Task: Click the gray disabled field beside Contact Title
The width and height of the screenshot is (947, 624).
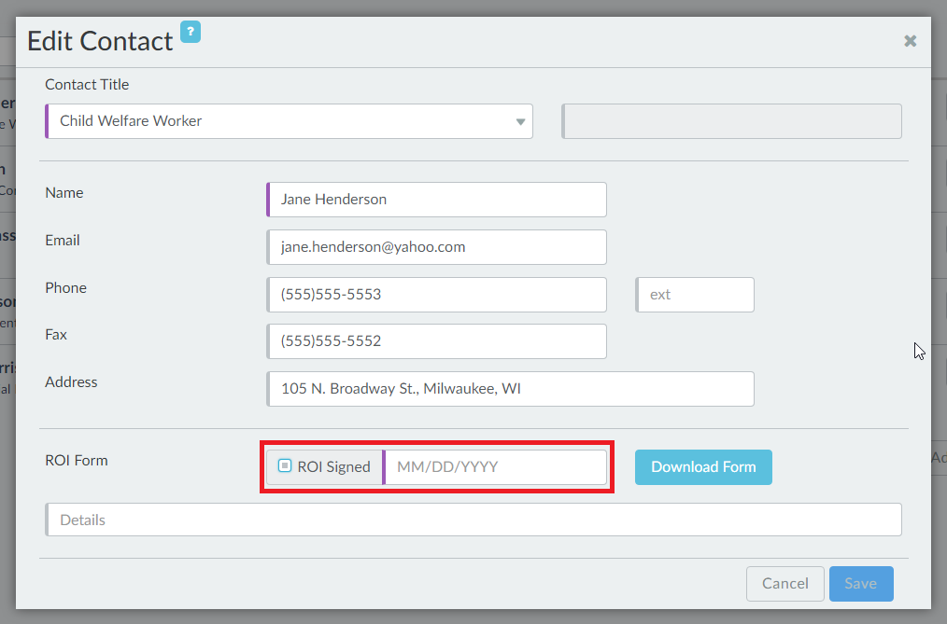Action: (731, 121)
